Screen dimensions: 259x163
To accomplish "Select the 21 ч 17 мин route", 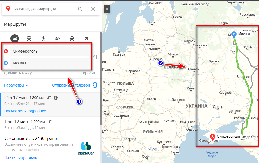I will 50,105.
